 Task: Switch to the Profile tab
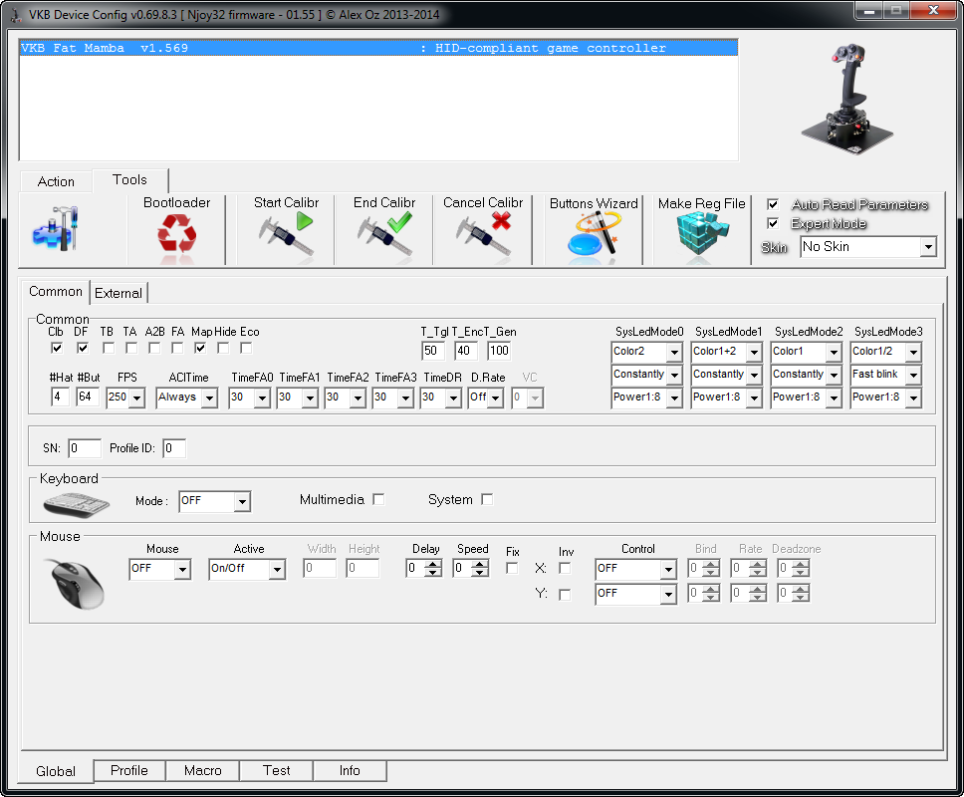(x=129, y=770)
